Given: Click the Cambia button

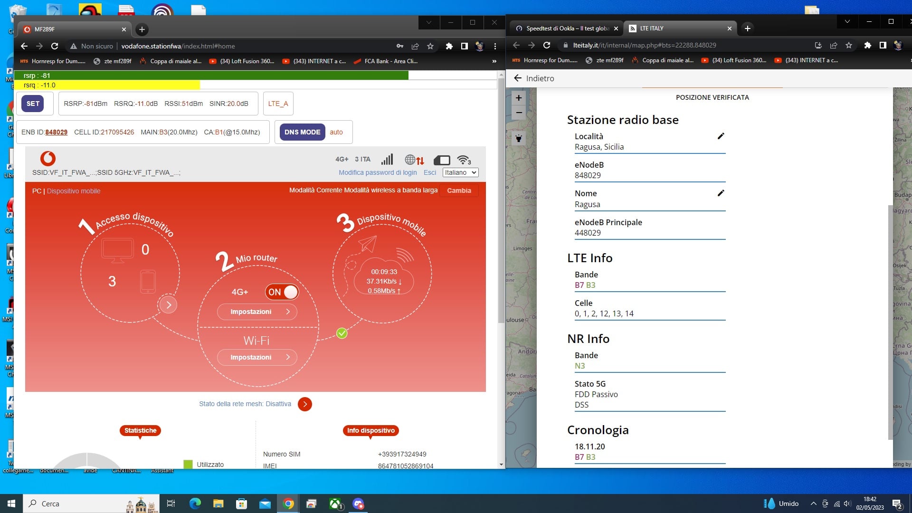Looking at the screenshot, I should [459, 190].
